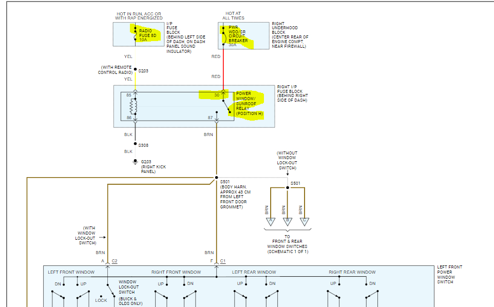
Task: Click the DN label under LEFT REAR WINDOW
Action: [x=273, y=283]
